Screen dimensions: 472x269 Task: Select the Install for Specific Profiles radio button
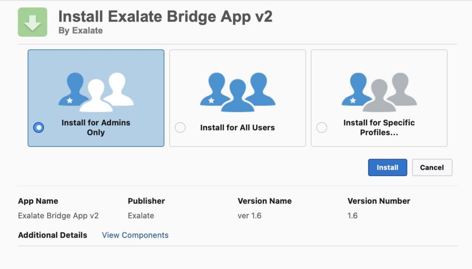322,127
